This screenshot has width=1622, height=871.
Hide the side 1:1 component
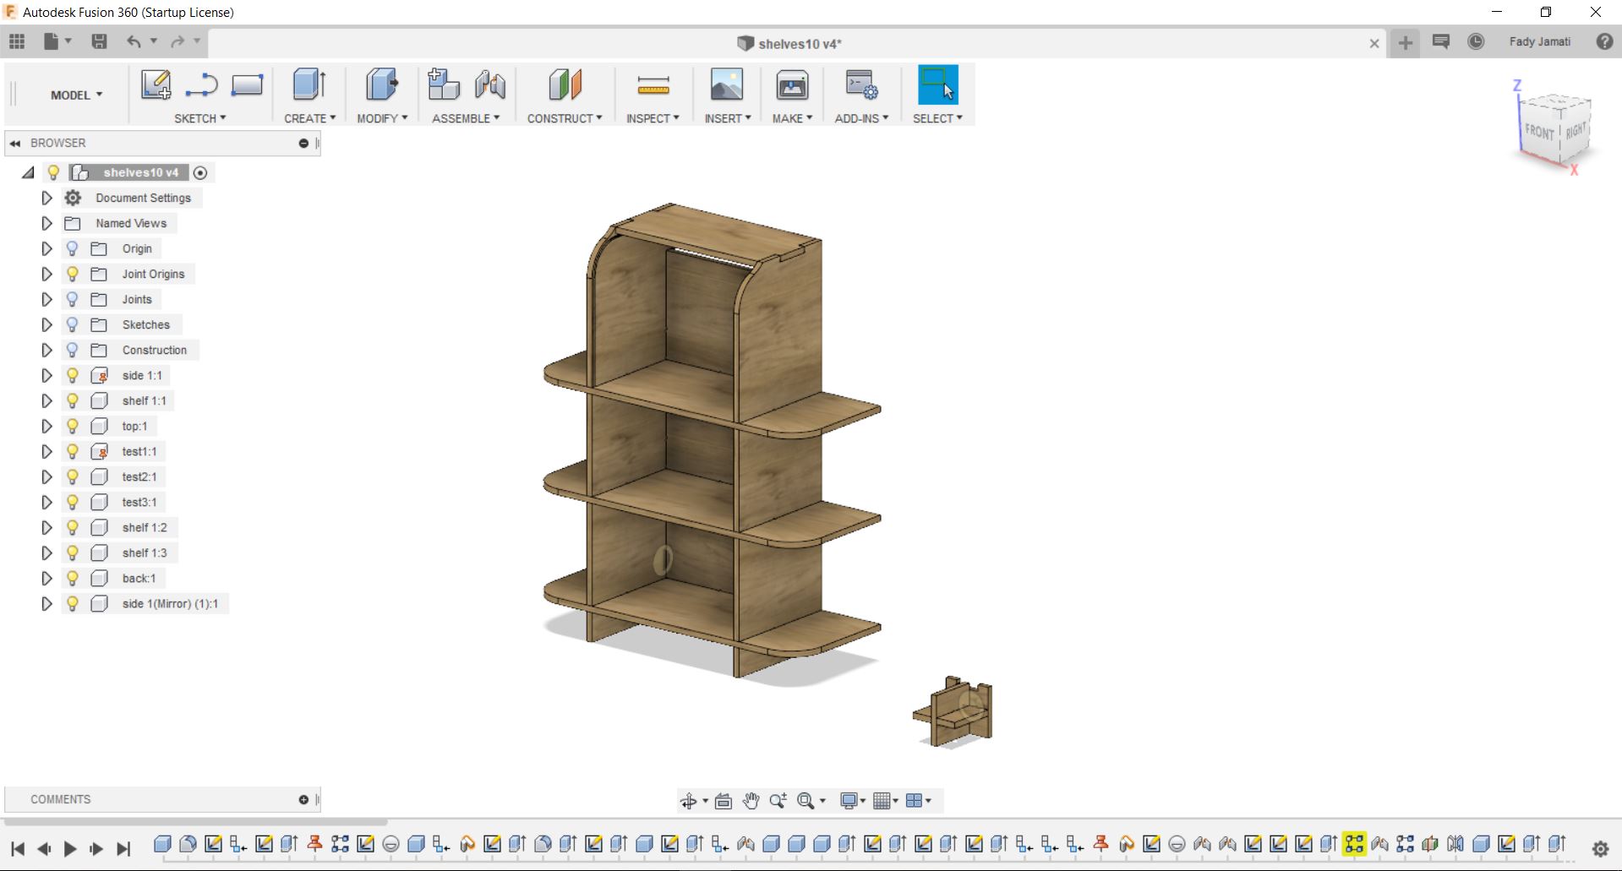click(x=73, y=375)
